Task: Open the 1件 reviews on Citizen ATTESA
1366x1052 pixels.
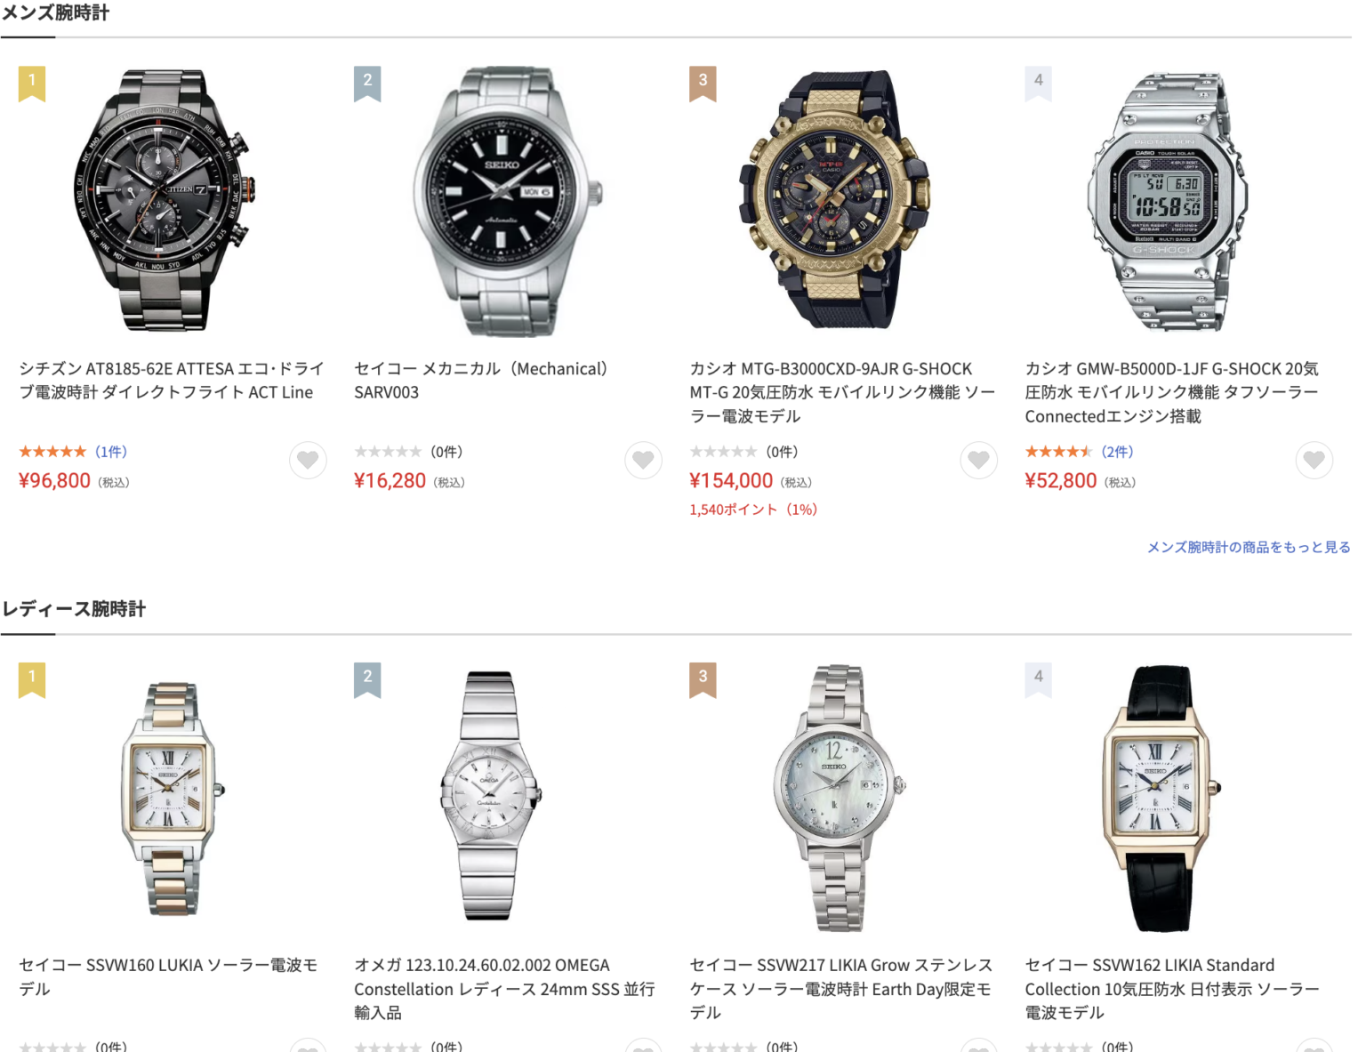Action: (x=111, y=452)
